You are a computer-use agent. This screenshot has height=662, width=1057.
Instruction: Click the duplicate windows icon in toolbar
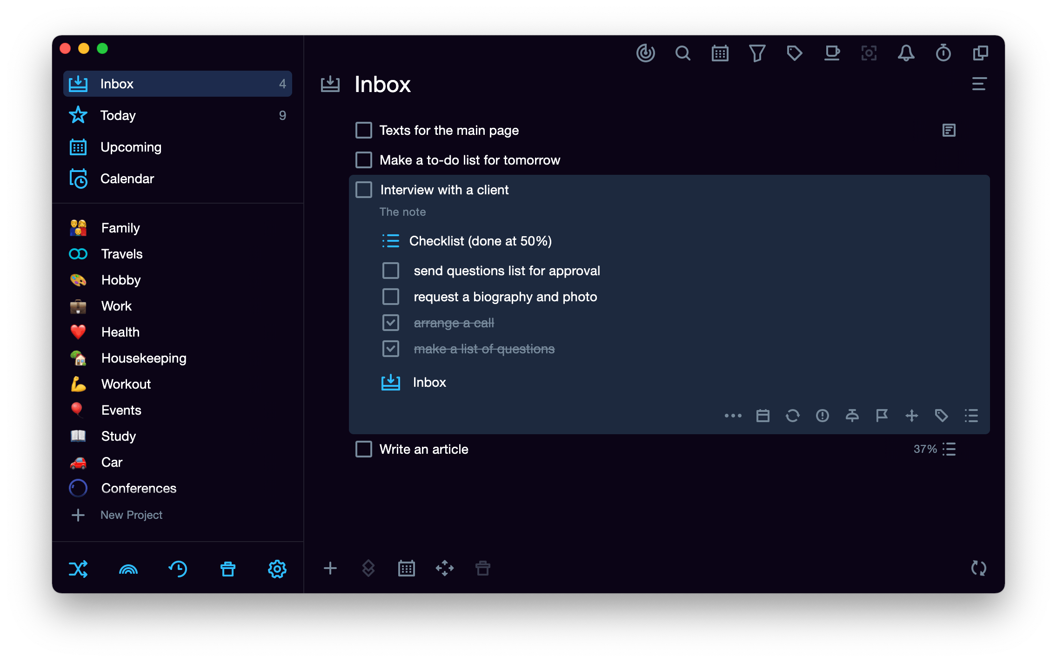980,53
